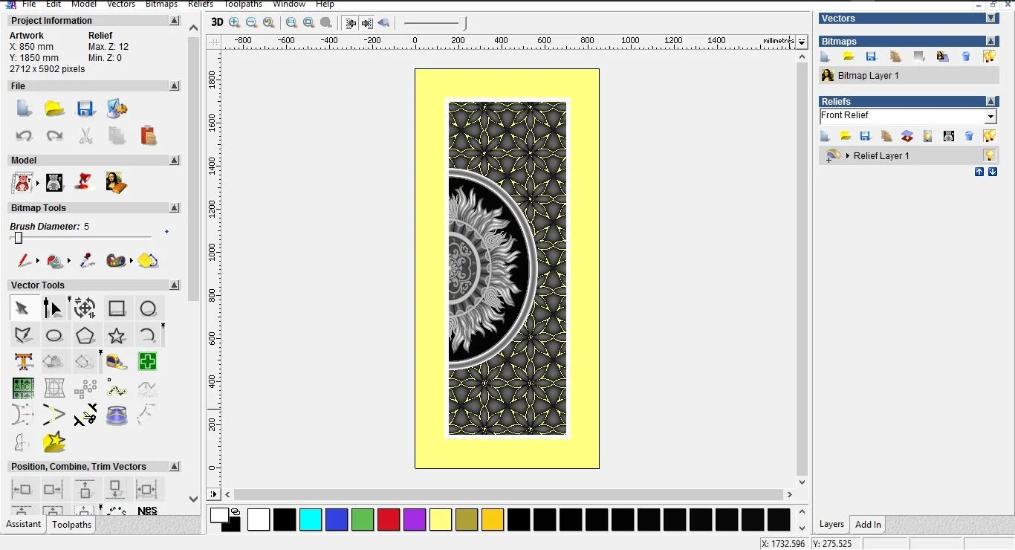The height and width of the screenshot is (550, 1015).
Task: Toggle all bitmap layers visibility bulbs
Action: click(989, 56)
